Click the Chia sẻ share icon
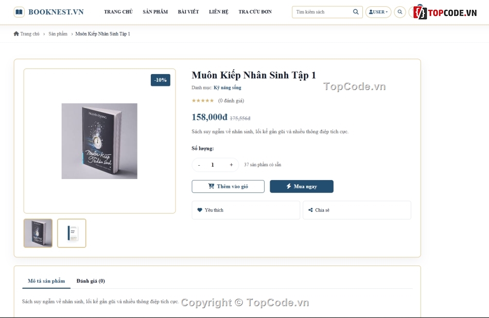This screenshot has width=489, height=318. [x=310, y=210]
